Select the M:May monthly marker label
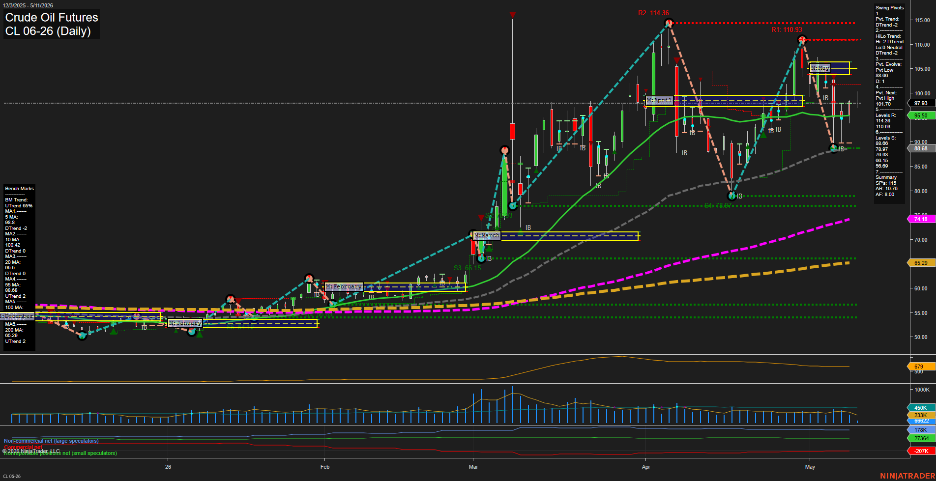 820,68
